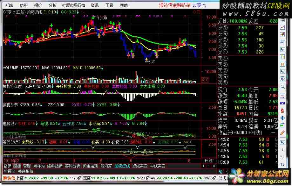
Task: Switch to 超级短线 template
Action: pyautogui.click(x=122, y=166)
